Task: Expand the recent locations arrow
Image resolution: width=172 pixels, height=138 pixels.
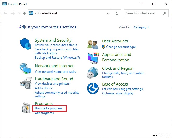Action: [x=19, y=13]
